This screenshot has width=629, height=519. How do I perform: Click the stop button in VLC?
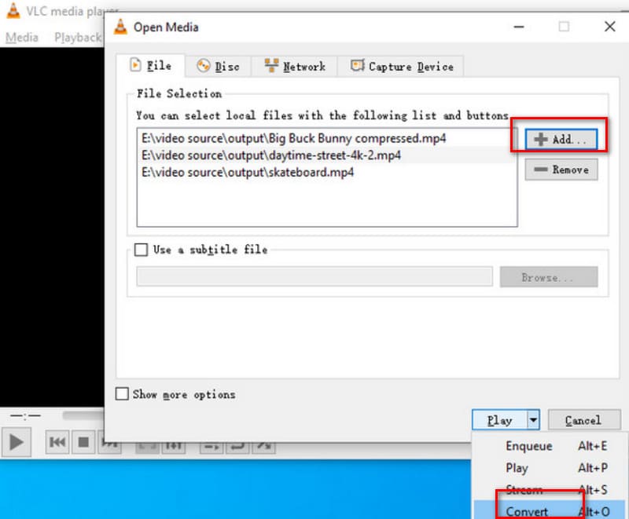tap(83, 442)
